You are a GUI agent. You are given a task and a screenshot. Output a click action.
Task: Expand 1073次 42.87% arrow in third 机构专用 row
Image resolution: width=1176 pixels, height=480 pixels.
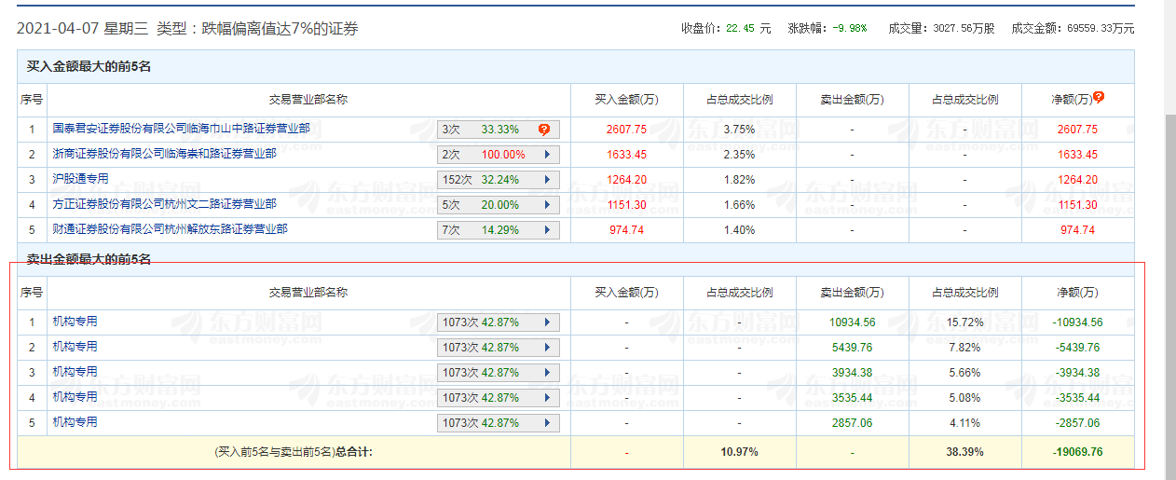point(546,373)
